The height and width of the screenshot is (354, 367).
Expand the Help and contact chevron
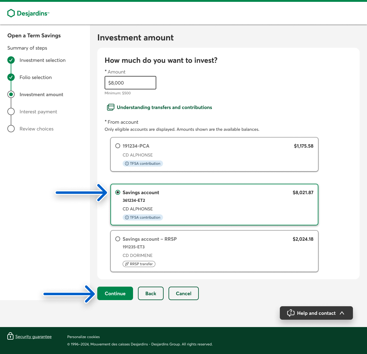(x=342, y=313)
